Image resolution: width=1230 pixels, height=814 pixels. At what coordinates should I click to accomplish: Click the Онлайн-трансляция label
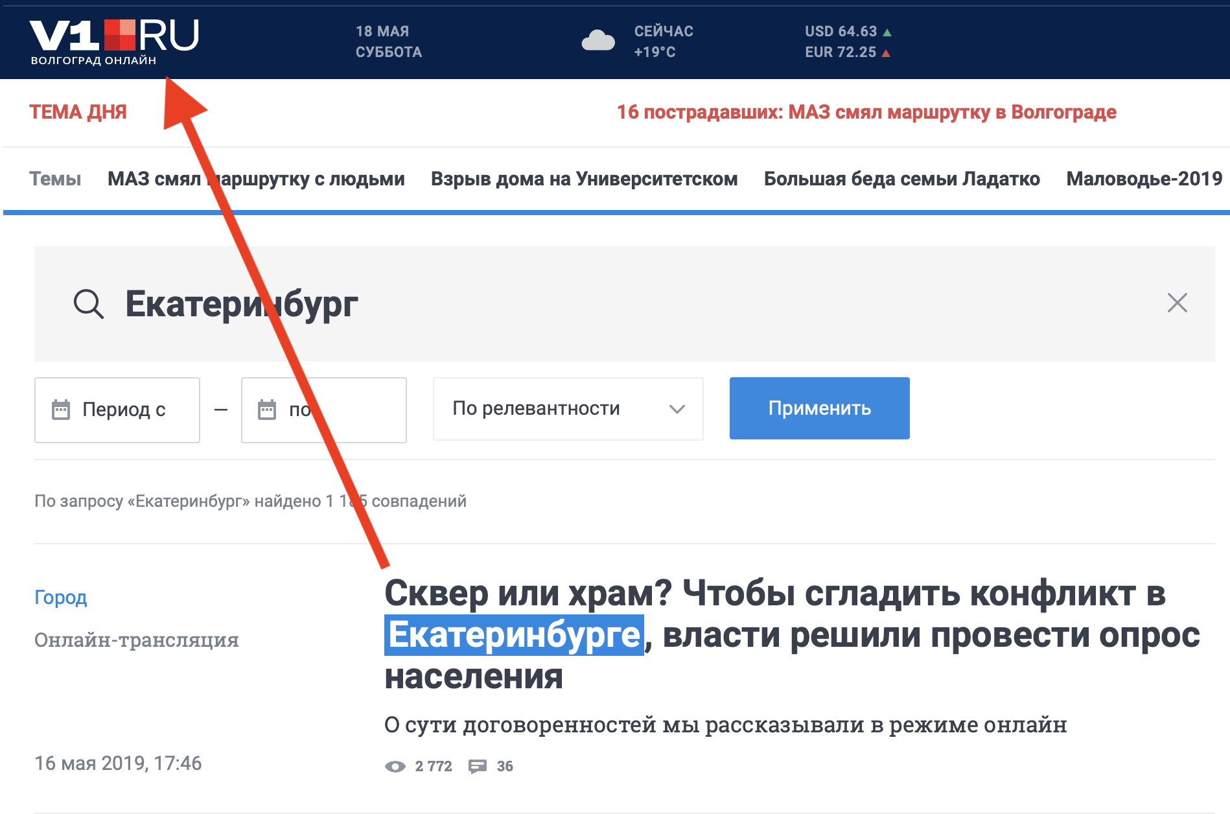(x=136, y=640)
